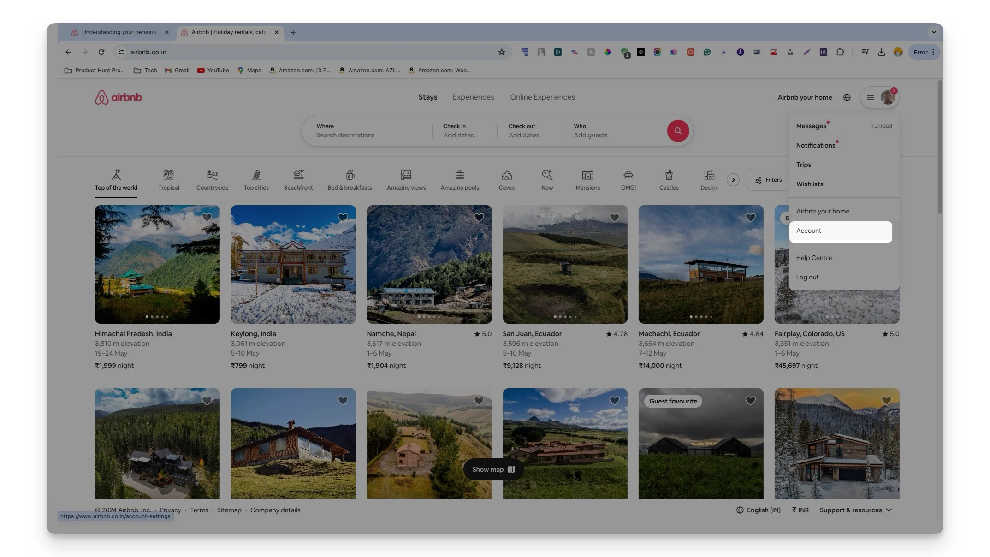990x557 pixels.
Task: Select the Bed & breakfasts category icon
Action: pos(350,175)
